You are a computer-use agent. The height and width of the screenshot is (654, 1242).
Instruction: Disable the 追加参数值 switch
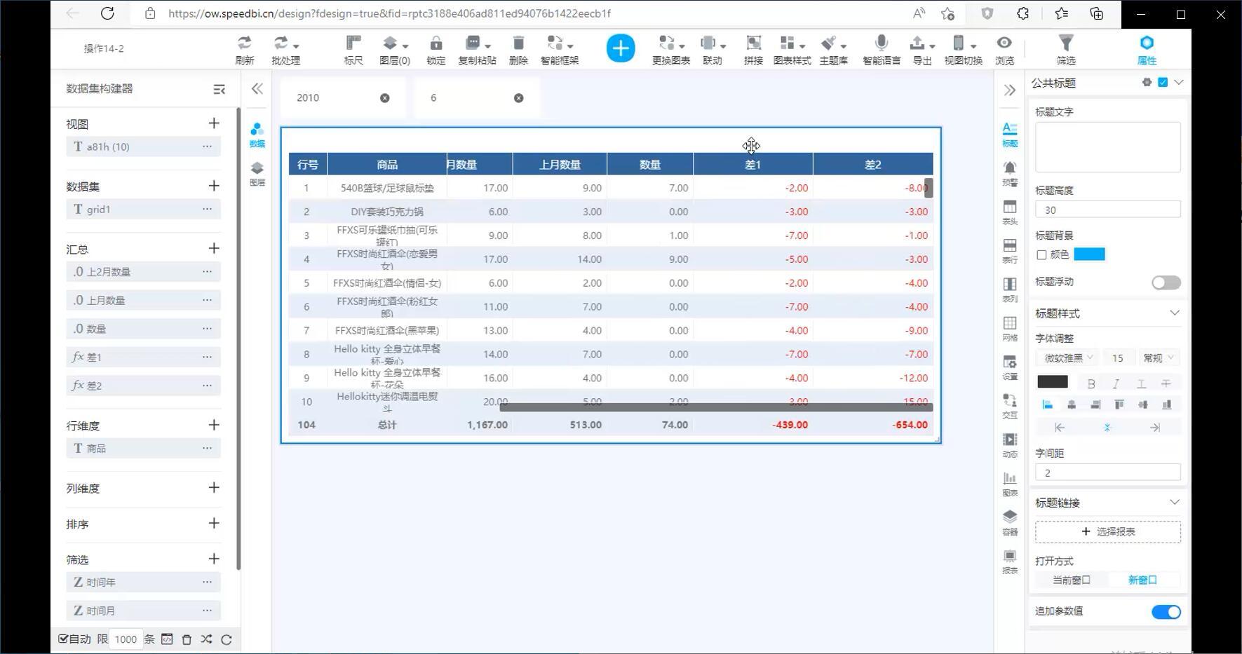tap(1166, 612)
